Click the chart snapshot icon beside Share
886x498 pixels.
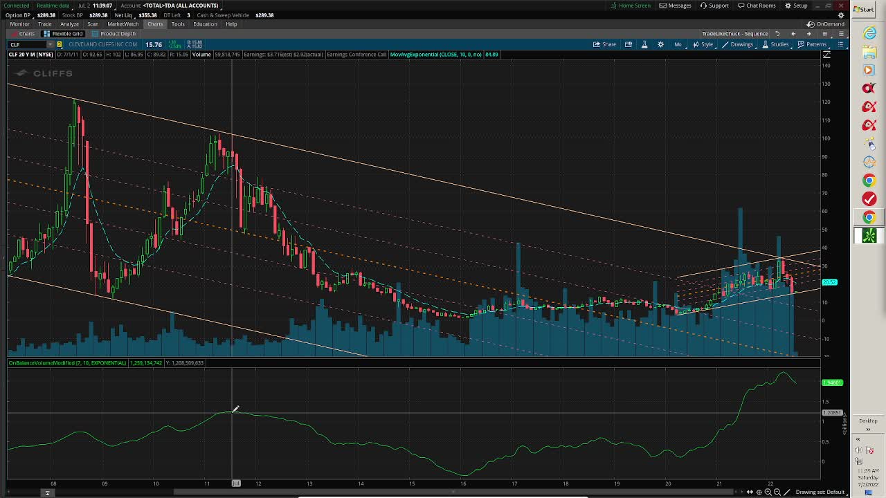point(629,44)
